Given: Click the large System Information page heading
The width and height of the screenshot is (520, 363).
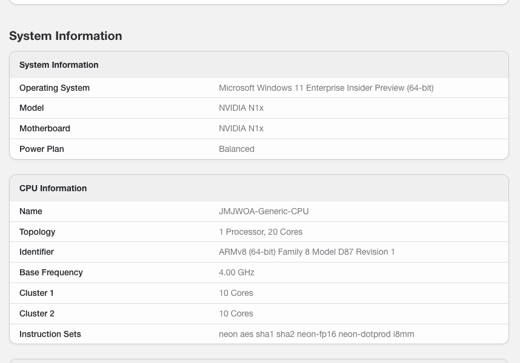Looking at the screenshot, I should [x=65, y=36].
